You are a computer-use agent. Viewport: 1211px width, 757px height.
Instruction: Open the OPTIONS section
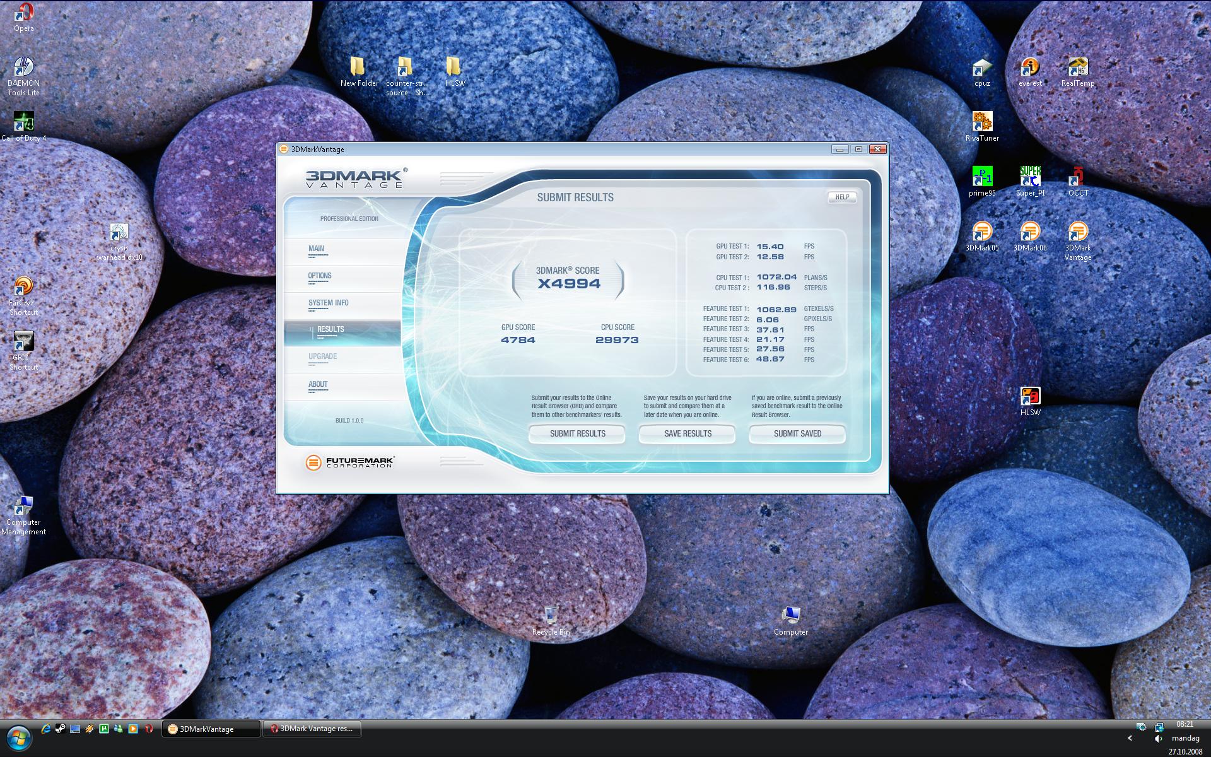(x=342, y=278)
